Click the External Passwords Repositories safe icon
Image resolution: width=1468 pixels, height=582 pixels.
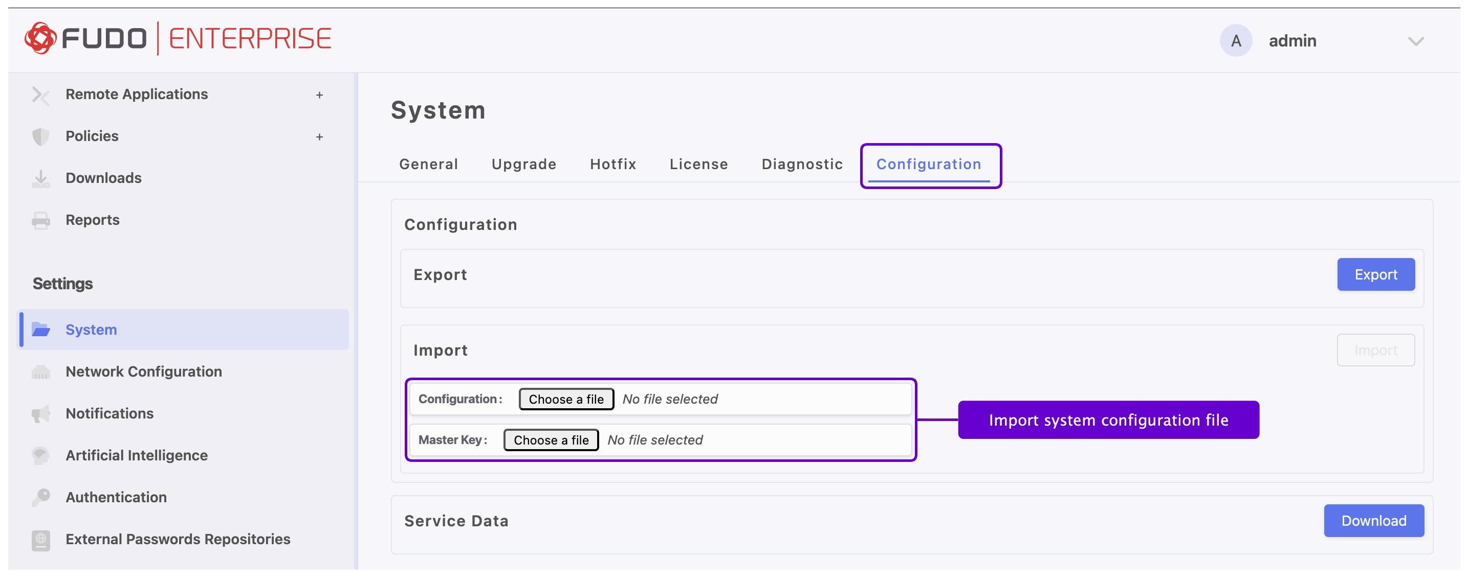coord(40,540)
